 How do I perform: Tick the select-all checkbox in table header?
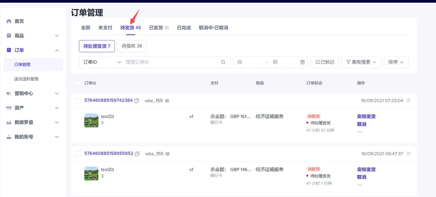[x=78, y=83]
